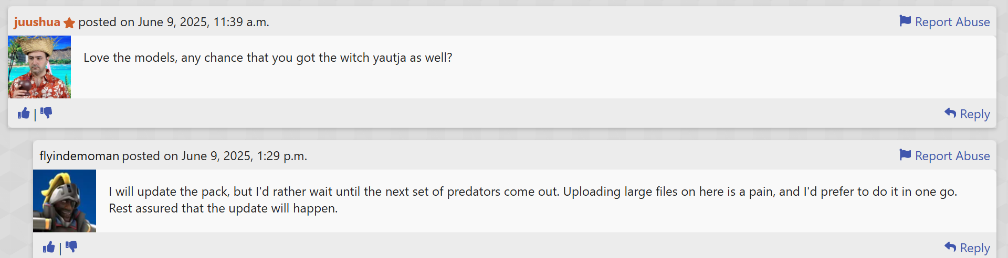This screenshot has height=258, width=1008.
Task: Click the "Love the models" comment text
Action: (268, 58)
